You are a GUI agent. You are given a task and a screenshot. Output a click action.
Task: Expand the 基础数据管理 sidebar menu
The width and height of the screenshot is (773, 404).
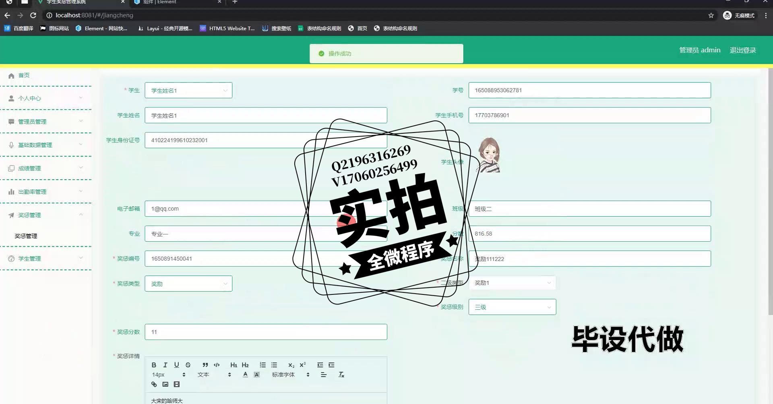(x=45, y=145)
